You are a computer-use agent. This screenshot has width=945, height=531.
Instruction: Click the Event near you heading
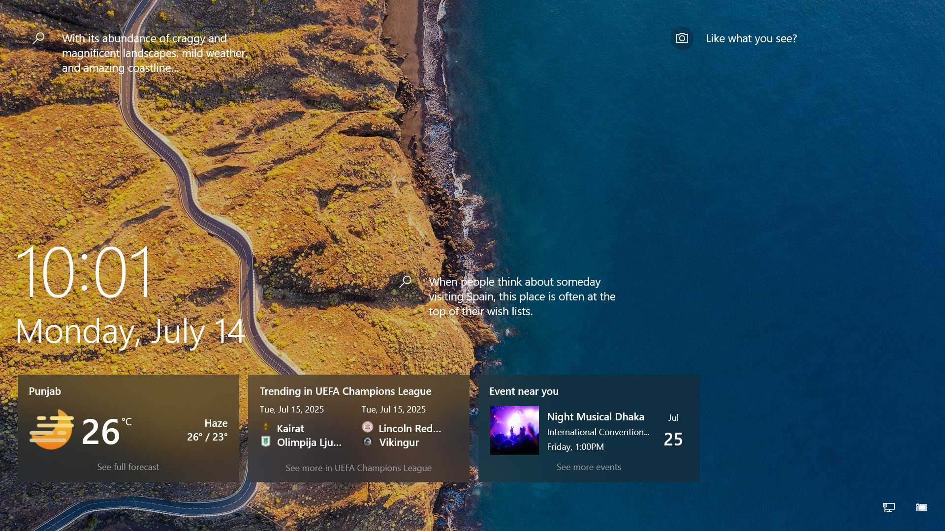524,391
